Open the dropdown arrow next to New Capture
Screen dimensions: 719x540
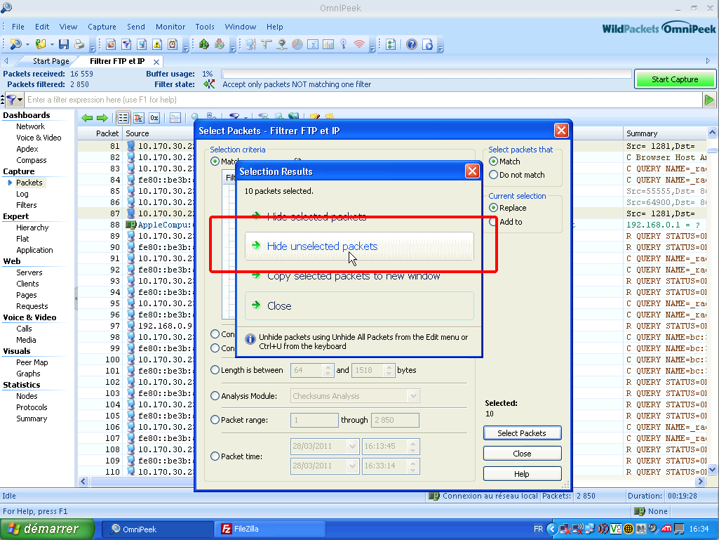point(27,44)
